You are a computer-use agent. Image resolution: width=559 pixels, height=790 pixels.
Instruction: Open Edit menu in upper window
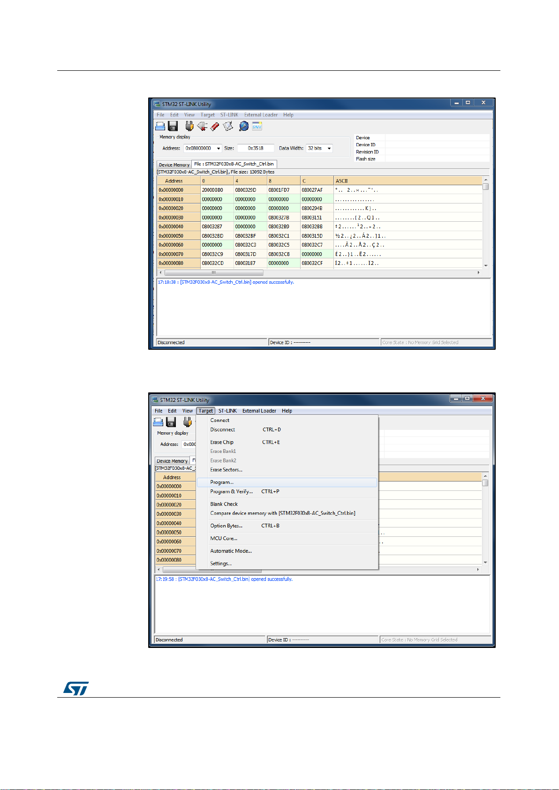(174, 115)
